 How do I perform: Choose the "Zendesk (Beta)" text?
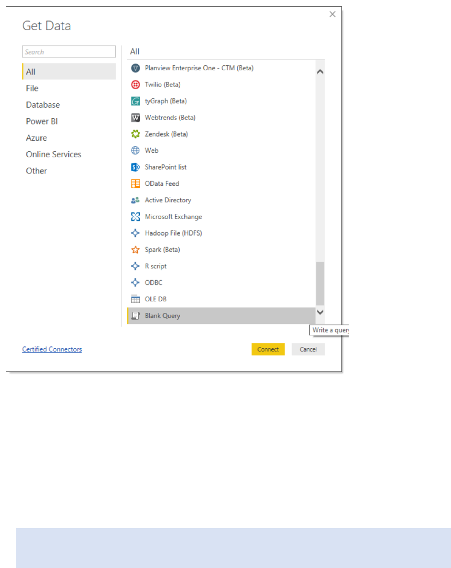click(x=167, y=134)
